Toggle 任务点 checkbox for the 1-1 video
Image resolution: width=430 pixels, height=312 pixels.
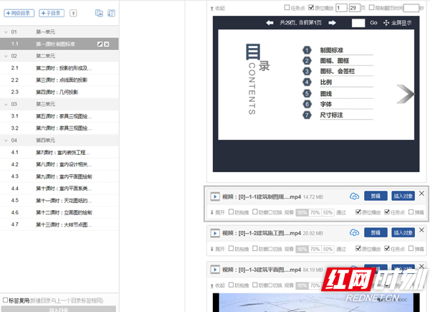pos(387,212)
